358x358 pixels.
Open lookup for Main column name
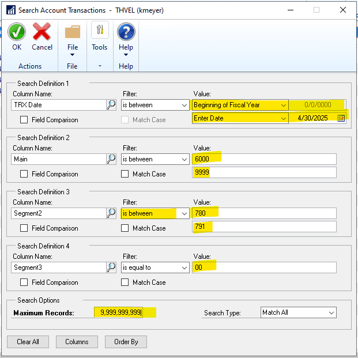pyautogui.click(x=111, y=159)
